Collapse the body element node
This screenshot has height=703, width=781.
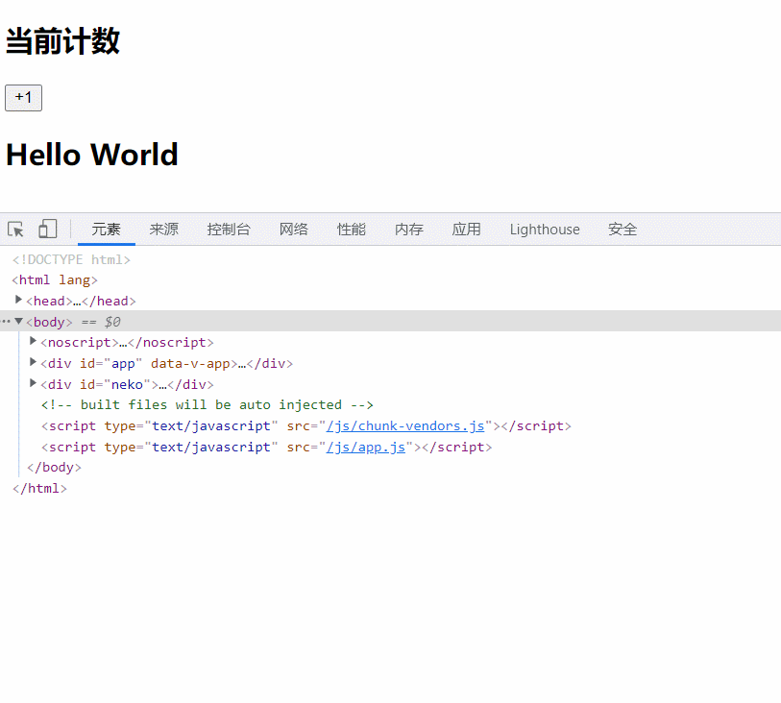pos(18,322)
